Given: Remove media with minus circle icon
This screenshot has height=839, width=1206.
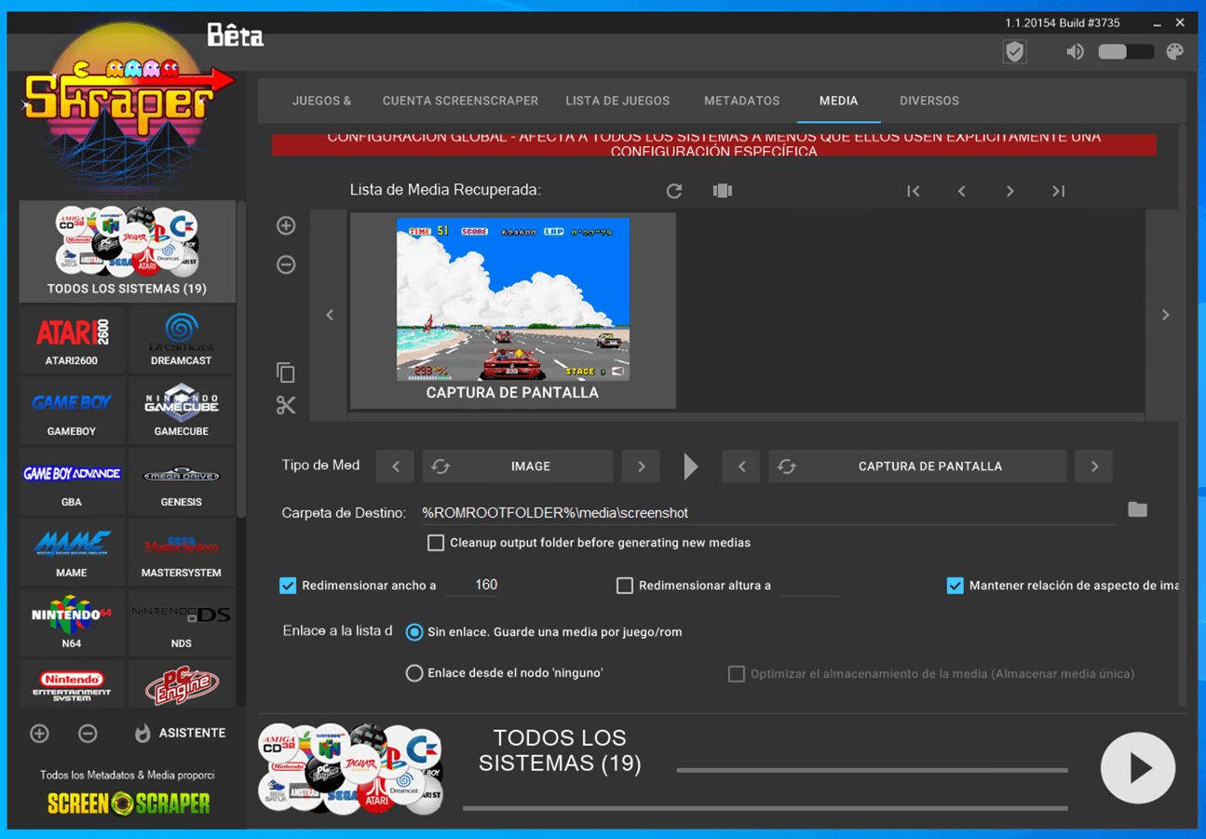Looking at the screenshot, I should click(286, 264).
